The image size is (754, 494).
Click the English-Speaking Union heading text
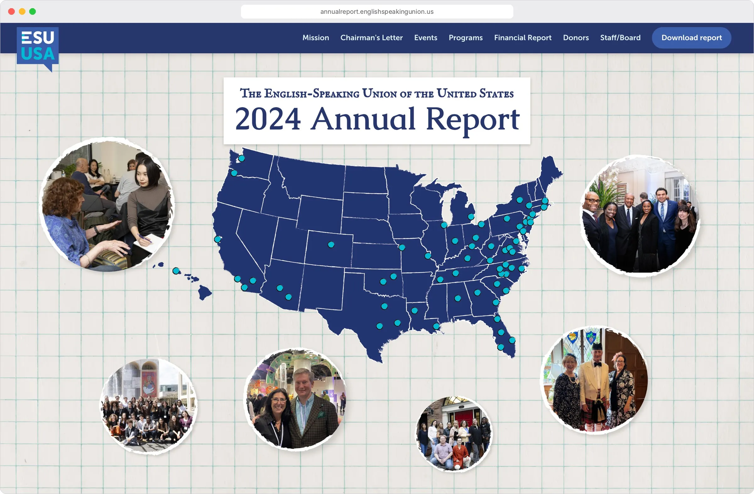[377, 93]
